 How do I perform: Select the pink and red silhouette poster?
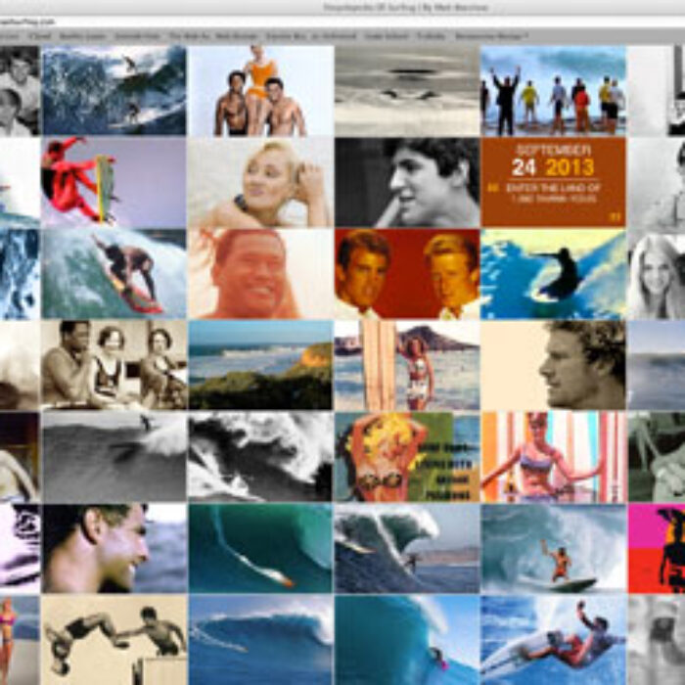click(657, 549)
